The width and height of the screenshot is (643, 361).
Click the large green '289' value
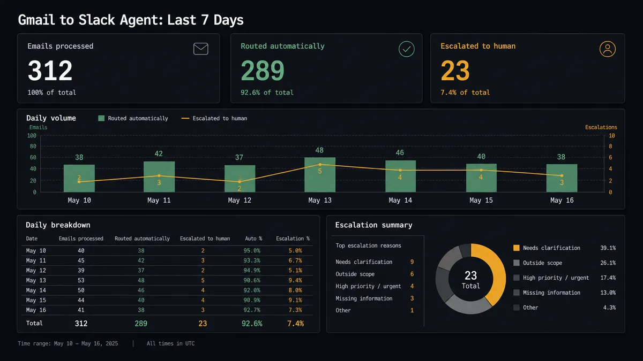coord(263,71)
